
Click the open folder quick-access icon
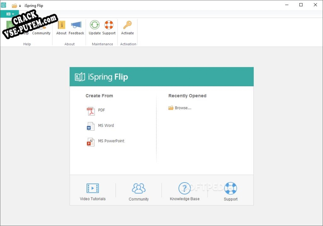coord(14,6)
